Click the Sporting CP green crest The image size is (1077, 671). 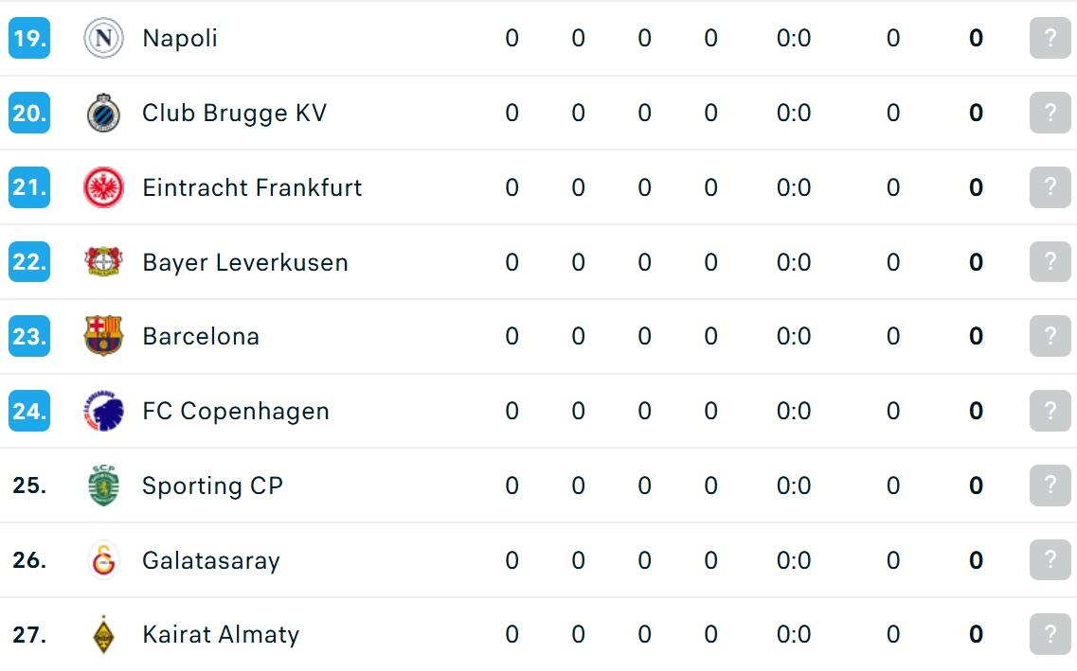103,486
